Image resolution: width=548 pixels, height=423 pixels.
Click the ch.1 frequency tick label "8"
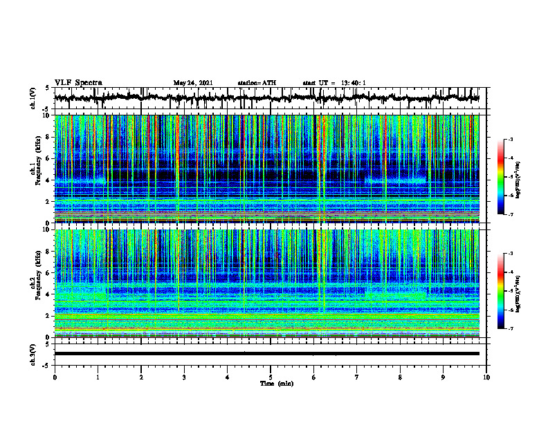48,137
